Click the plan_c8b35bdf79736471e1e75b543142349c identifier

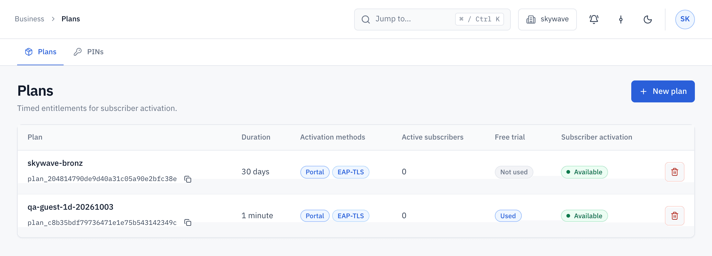102,223
